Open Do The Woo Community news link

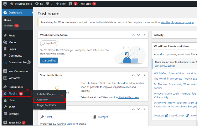(175, 86)
